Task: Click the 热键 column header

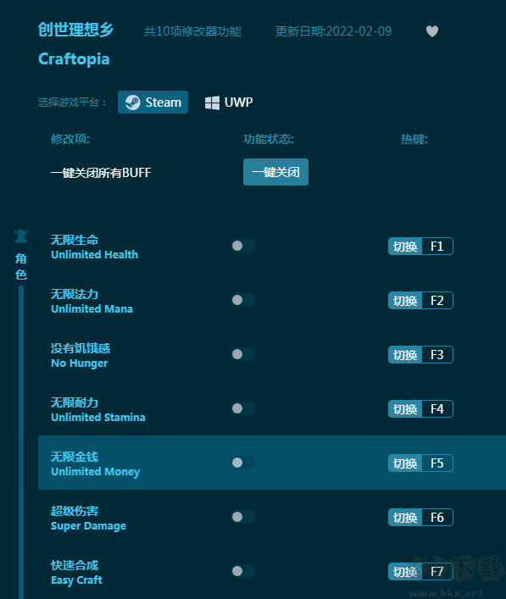Action: (x=414, y=139)
